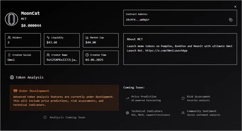Click the Created Social icon
This screenshot has height=131, width=242.
tap(9, 55)
